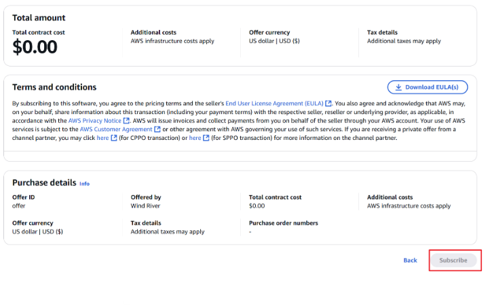Click external-link icon beside End User License Agreement

328,103
